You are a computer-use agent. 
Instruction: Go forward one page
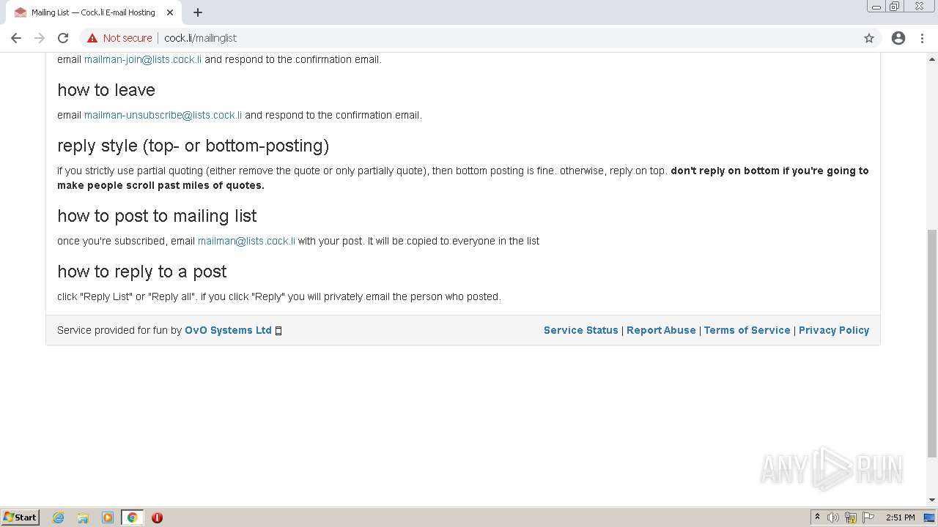[x=40, y=38]
